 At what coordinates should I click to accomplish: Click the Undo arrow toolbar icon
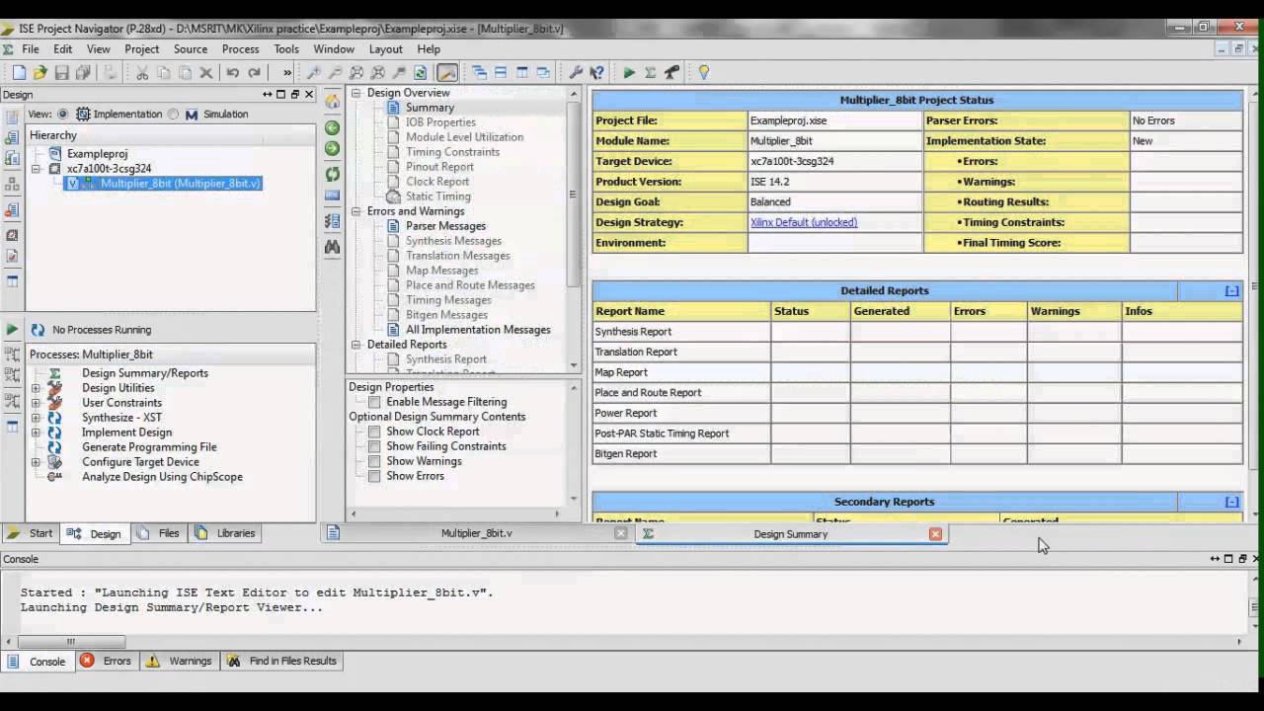click(233, 72)
